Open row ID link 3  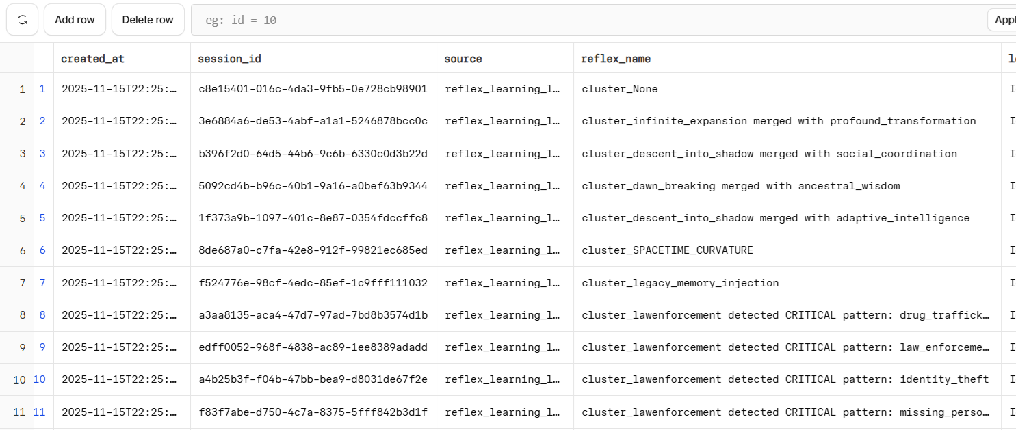[42, 154]
